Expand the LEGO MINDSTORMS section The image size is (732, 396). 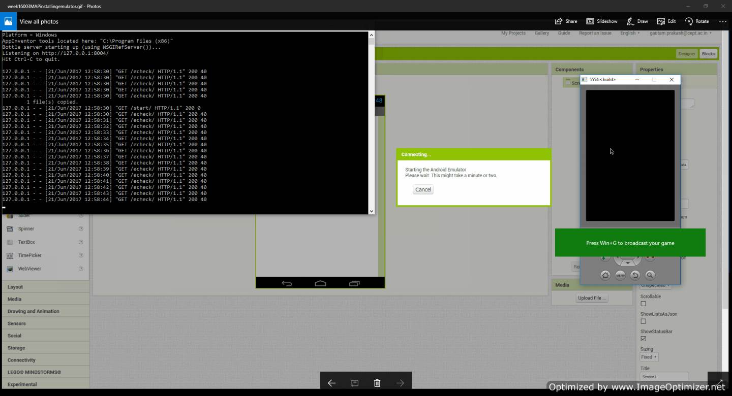coord(45,372)
